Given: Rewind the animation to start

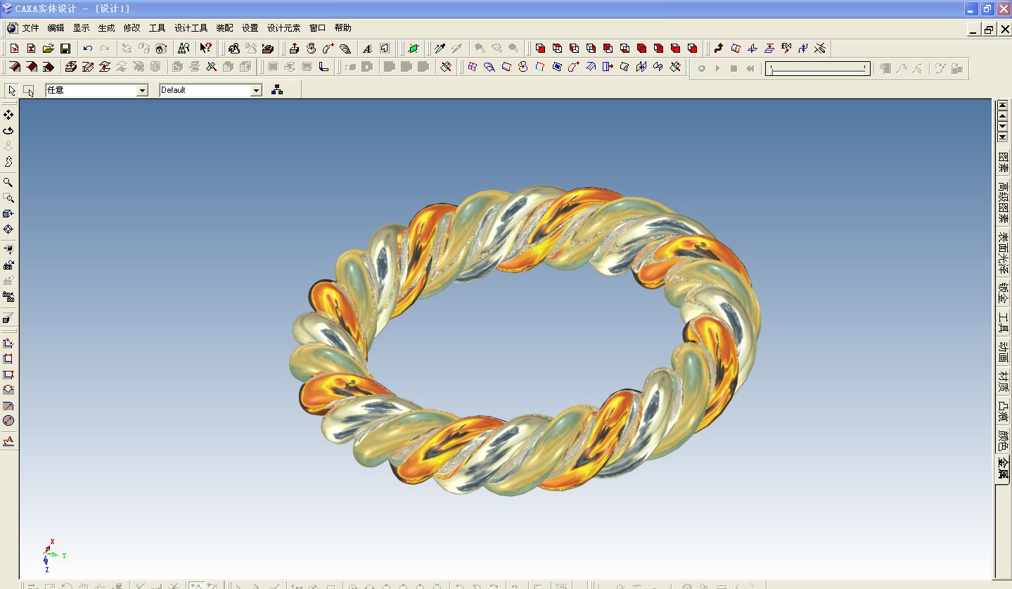Looking at the screenshot, I should tap(750, 68).
